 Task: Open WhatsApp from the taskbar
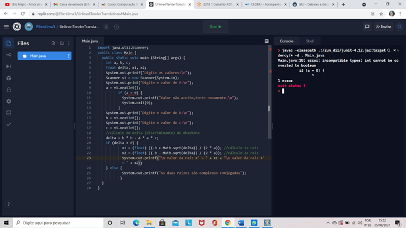(x=254, y=223)
